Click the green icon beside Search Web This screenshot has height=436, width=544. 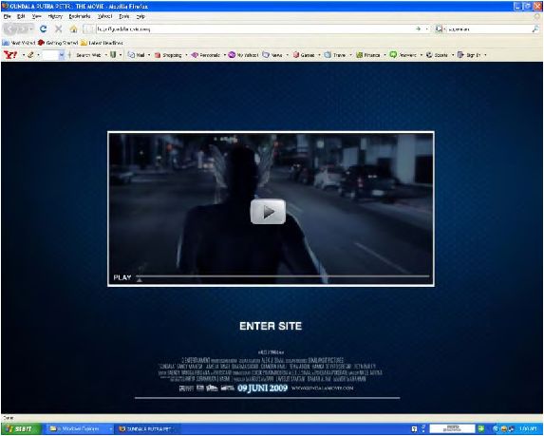113,55
